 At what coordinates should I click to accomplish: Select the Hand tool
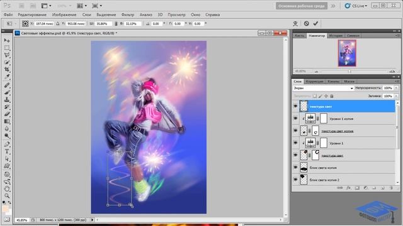point(7,189)
